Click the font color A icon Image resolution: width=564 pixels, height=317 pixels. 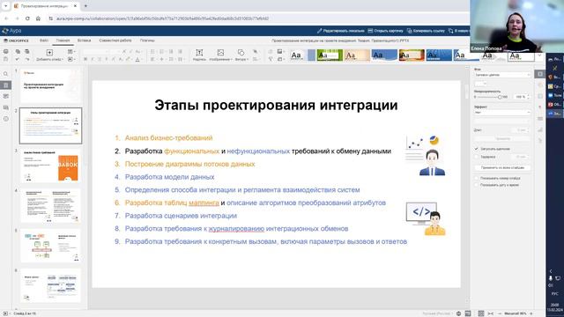(x=137, y=59)
